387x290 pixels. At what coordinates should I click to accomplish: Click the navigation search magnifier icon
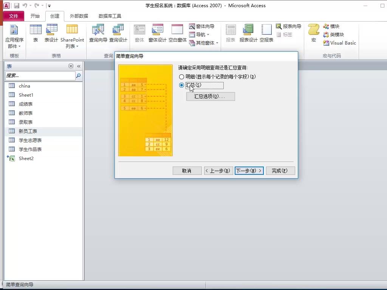click(79, 76)
